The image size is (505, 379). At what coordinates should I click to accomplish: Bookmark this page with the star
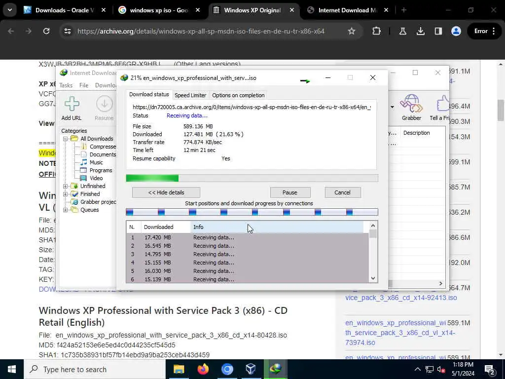[351, 31]
